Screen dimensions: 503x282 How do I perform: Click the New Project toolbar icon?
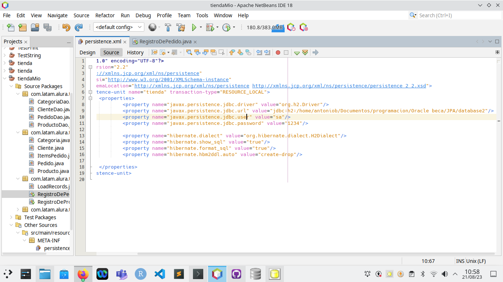click(x=22, y=27)
